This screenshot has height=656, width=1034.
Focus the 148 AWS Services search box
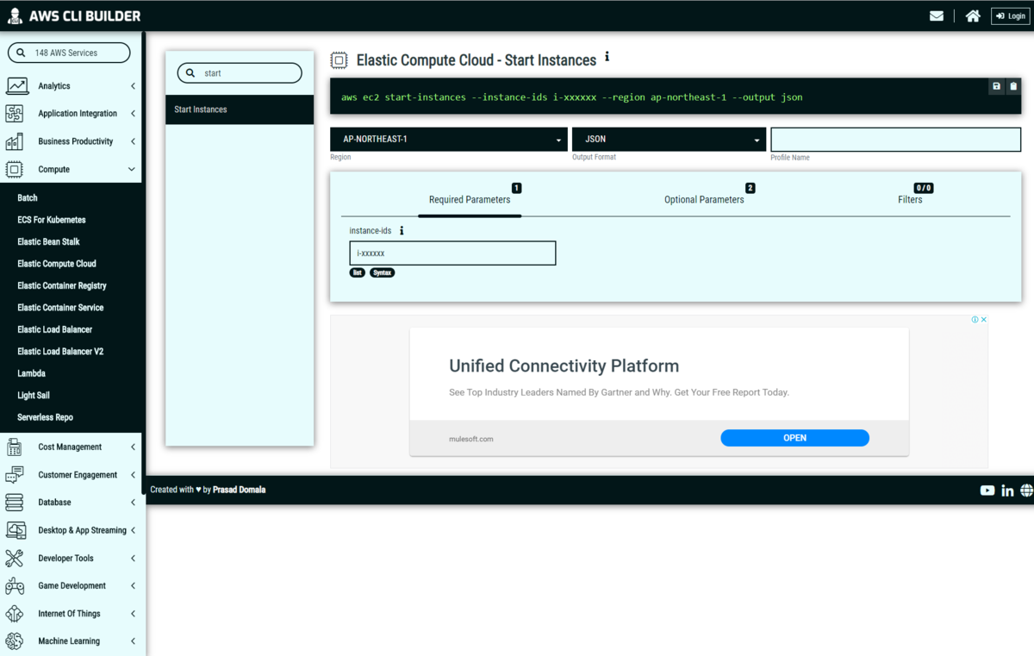[69, 53]
